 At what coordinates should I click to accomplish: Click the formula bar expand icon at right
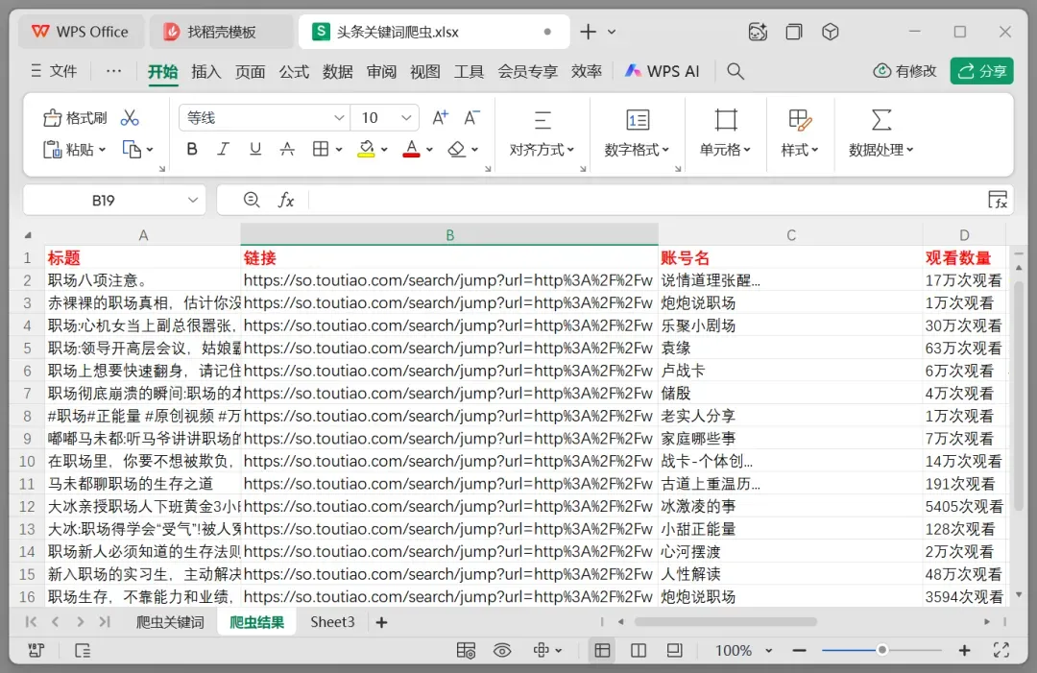tap(998, 200)
